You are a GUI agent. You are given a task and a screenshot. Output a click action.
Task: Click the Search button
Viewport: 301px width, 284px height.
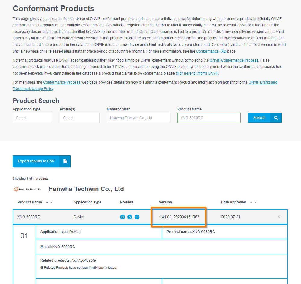265,118
